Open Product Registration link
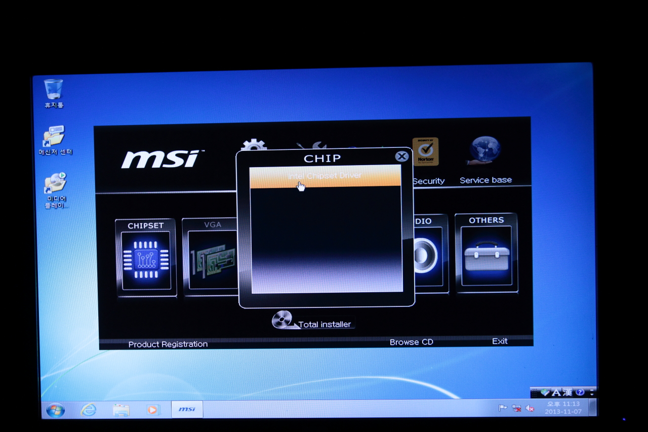 click(x=168, y=344)
